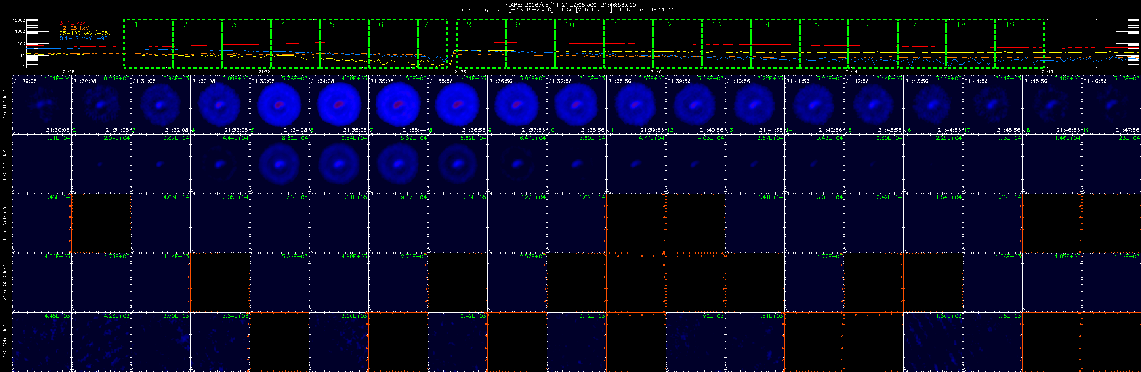Choose interval 16 on the light curve
1141x372 pixels.
(873, 44)
